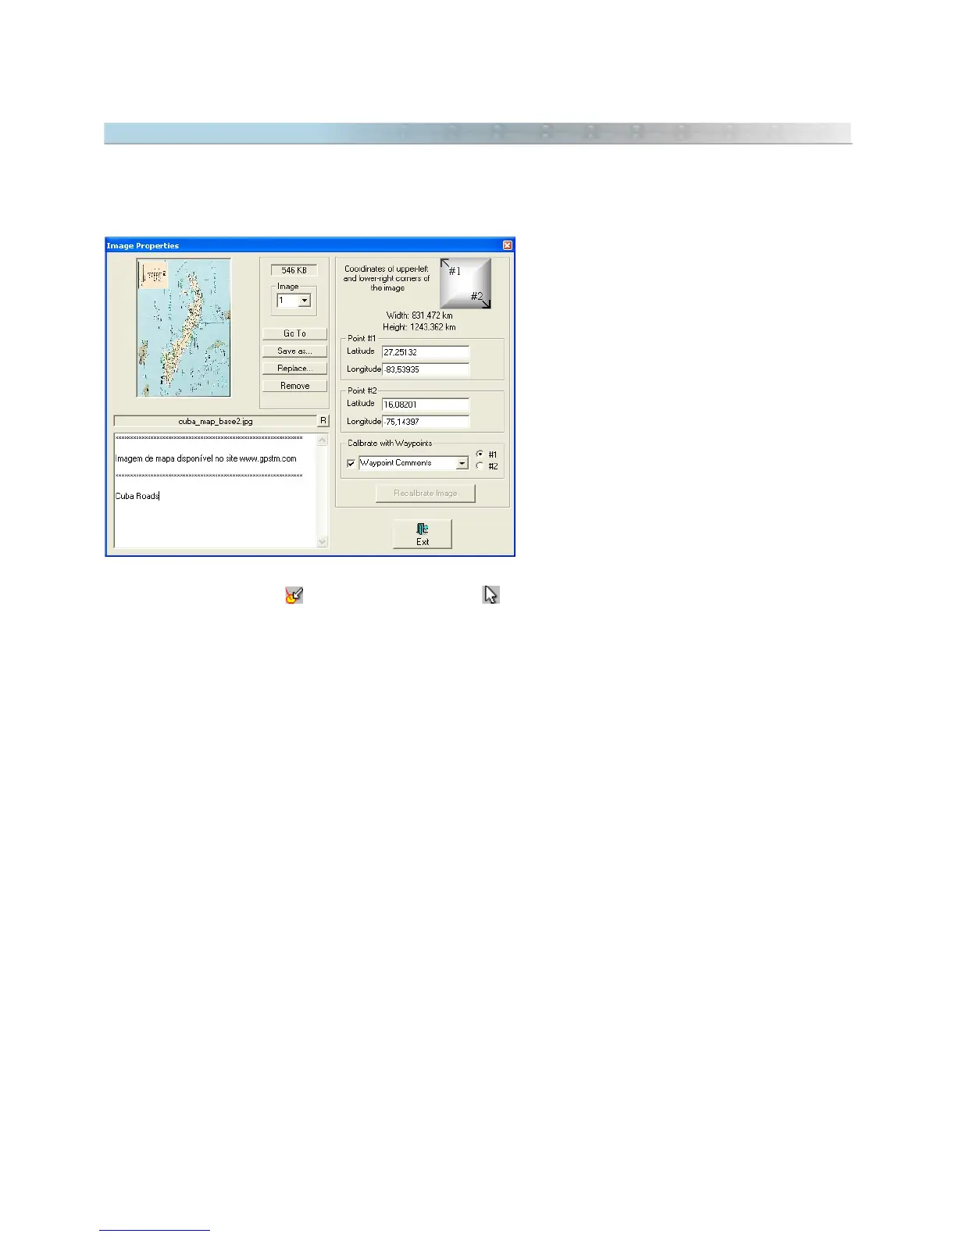Click the Width: 831.472 km text

point(419,316)
